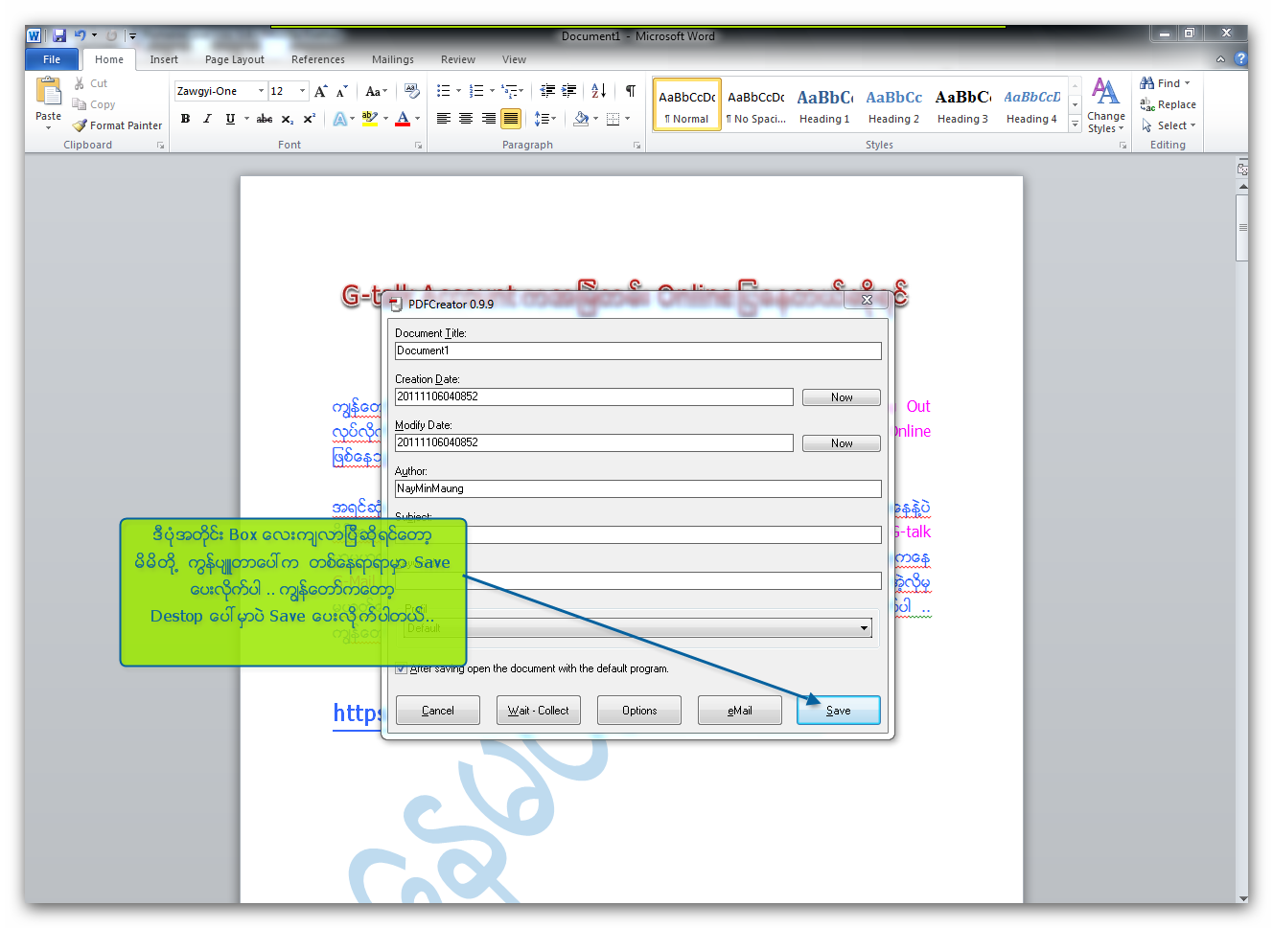Open the Change Case menu

click(377, 91)
